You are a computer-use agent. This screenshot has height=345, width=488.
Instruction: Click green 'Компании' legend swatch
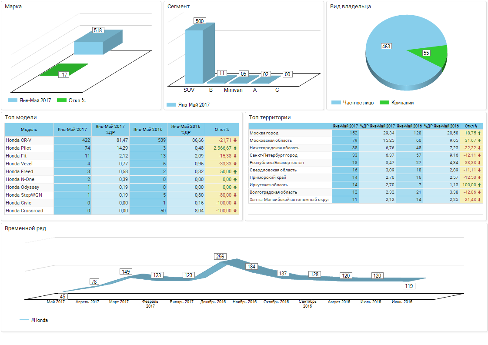tap(384, 103)
